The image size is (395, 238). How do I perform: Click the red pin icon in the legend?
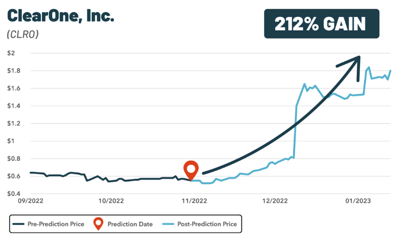98,223
